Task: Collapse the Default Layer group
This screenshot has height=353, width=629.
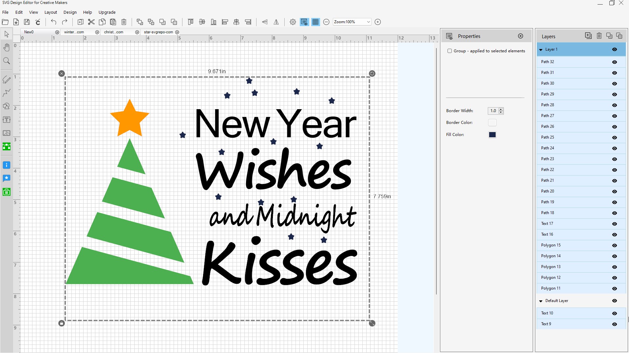Action: coord(541,301)
